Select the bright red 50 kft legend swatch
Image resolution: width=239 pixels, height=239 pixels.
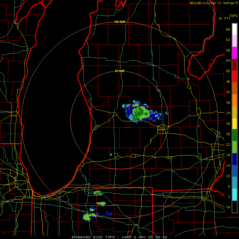point(234,76)
